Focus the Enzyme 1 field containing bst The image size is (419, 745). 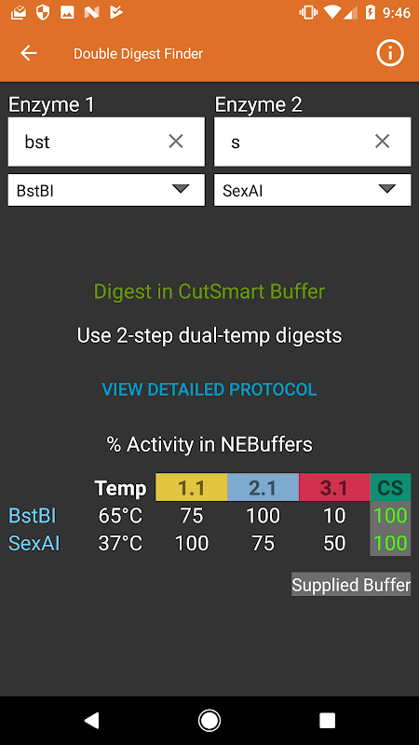coord(106,142)
